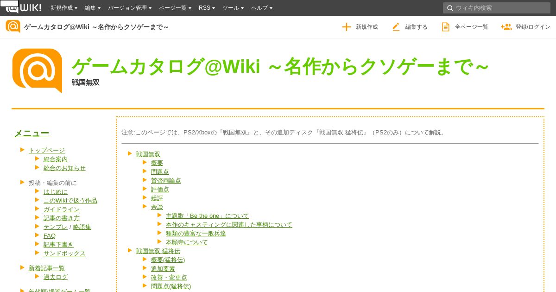
Task: Jump to 戦国無双 猛将伝 section
Action: pyautogui.click(x=158, y=251)
